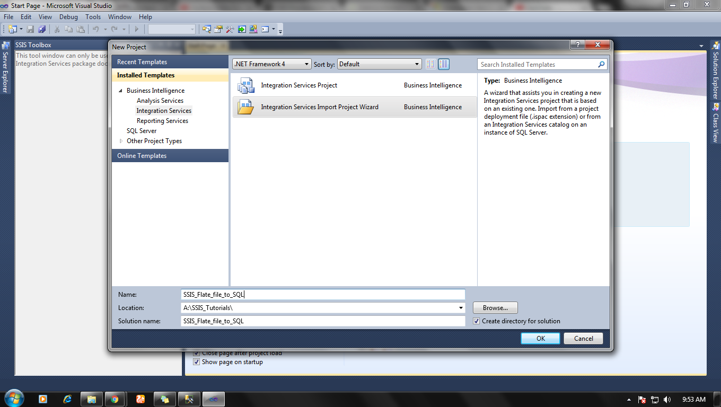Open the Class View side tab
This screenshot has width=721, height=407.
pos(715,123)
